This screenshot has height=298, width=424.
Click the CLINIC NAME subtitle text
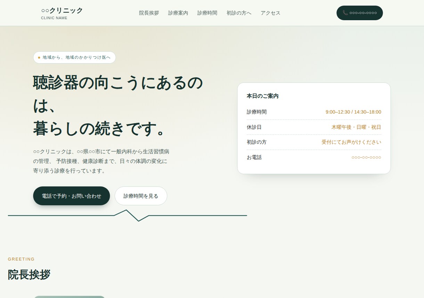(x=54, y=18)
